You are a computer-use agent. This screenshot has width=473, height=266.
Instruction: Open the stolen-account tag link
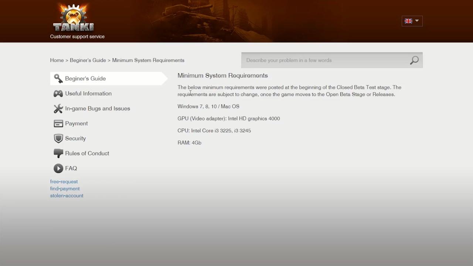click(67, 195)
